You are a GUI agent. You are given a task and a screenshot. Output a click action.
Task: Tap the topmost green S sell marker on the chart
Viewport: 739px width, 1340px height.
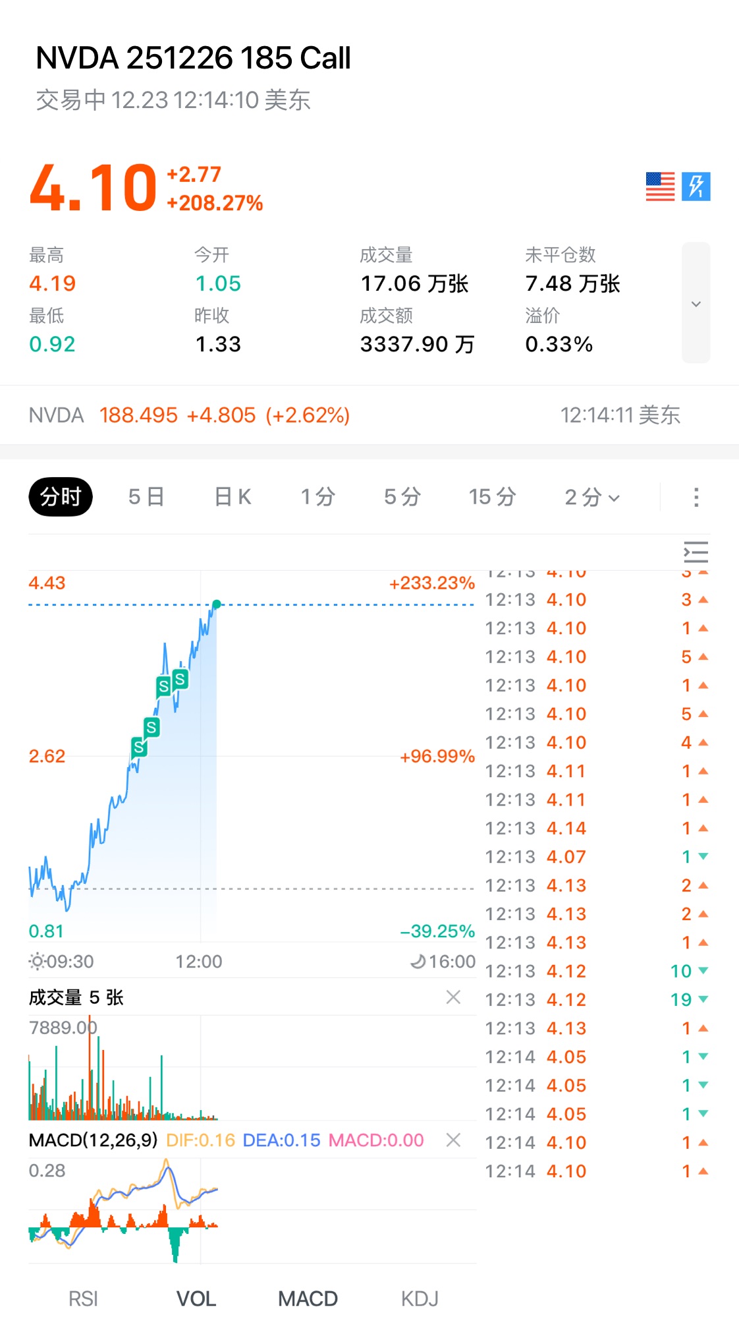pyautogui.click(x=180, y=679)
